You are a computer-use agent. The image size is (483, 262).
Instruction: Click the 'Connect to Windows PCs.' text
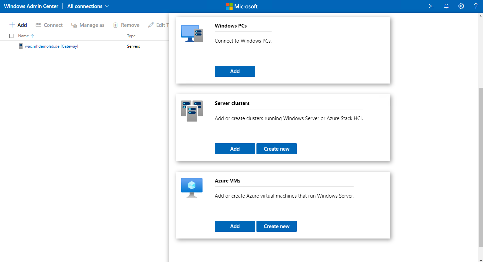click(243, 41)
